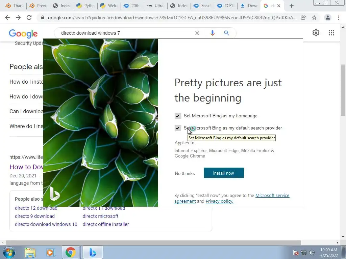Uncheck Bing as default search provider
Image resolution: width=346 pixels, height=259 pixels.
click(x=178, y=128)
